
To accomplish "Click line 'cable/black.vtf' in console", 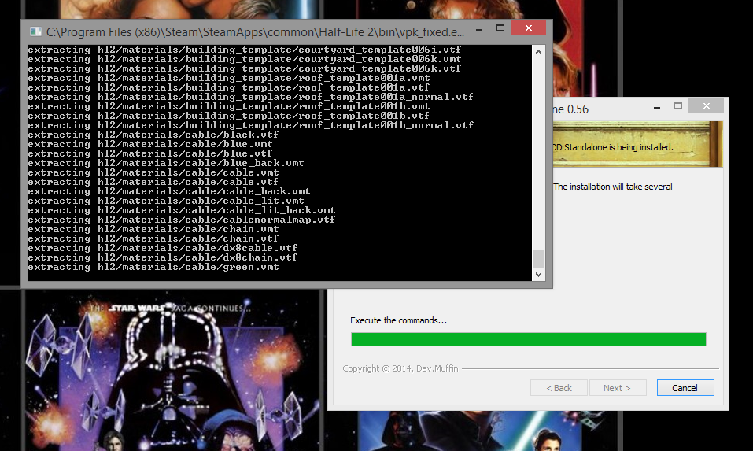I will click(153, 135).
